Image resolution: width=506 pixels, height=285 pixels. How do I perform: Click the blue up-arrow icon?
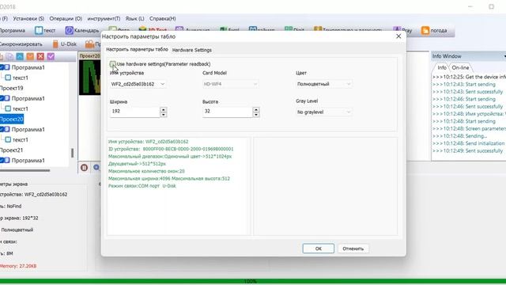tap(20, 56)
